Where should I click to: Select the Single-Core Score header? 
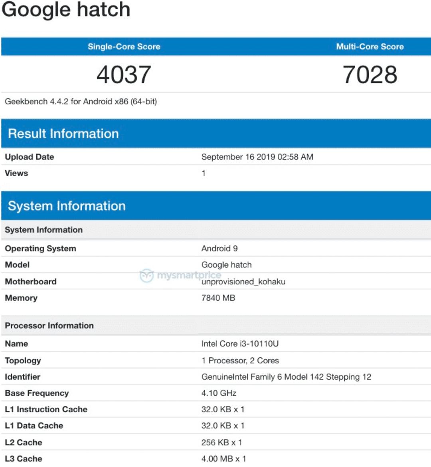(x=124, y=47)
